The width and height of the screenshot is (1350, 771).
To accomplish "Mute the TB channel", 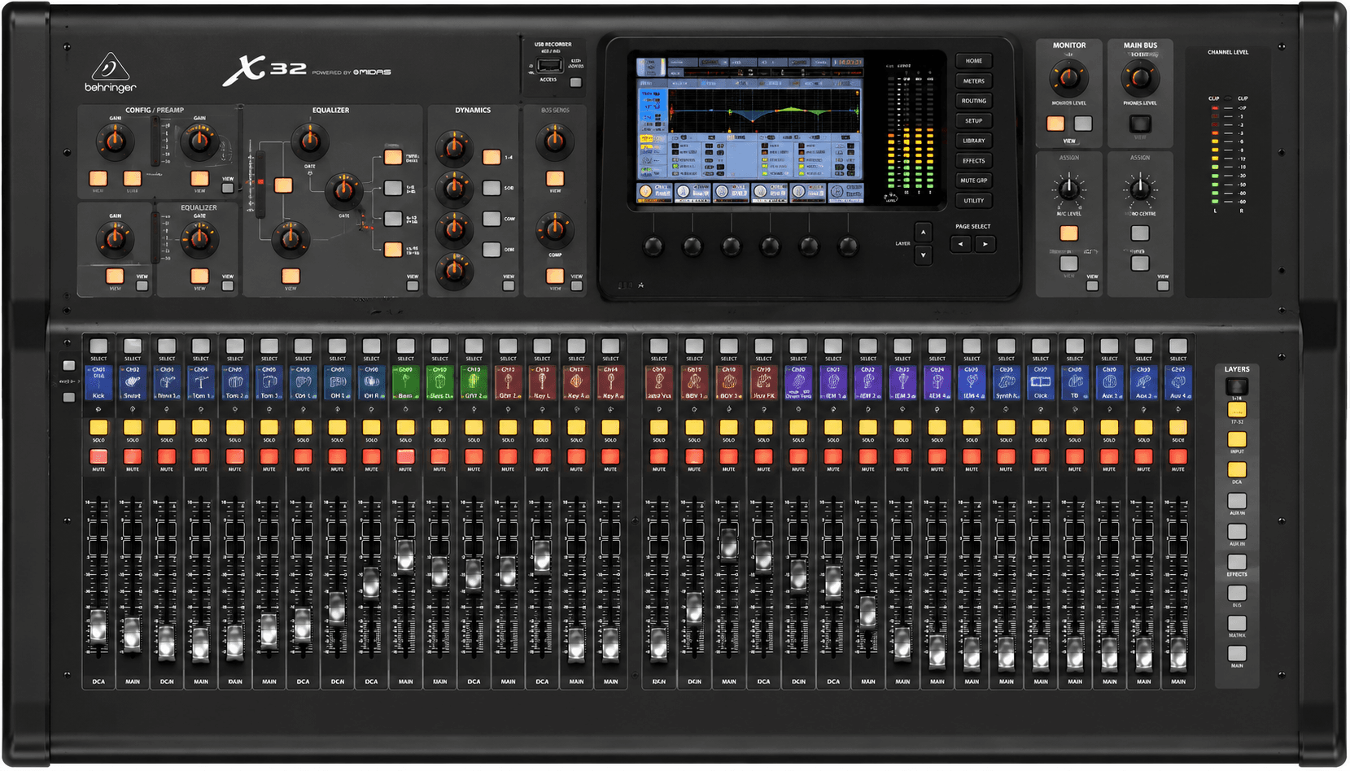I will pos(1075,456).
